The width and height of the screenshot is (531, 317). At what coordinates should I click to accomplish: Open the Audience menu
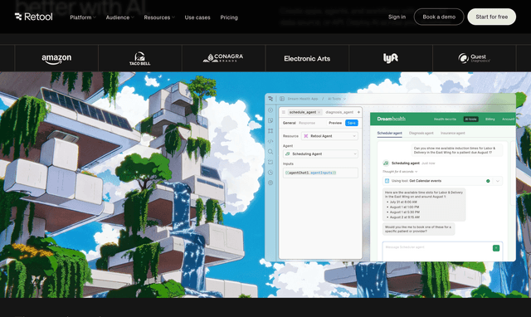click(x=119, y=17)
